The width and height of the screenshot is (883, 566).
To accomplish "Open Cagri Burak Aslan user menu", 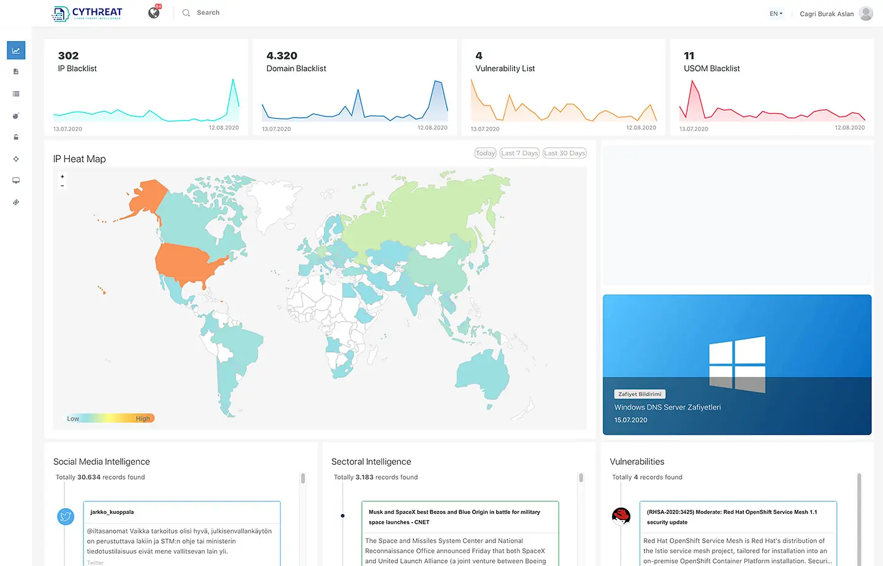I will tap(826, 13).
